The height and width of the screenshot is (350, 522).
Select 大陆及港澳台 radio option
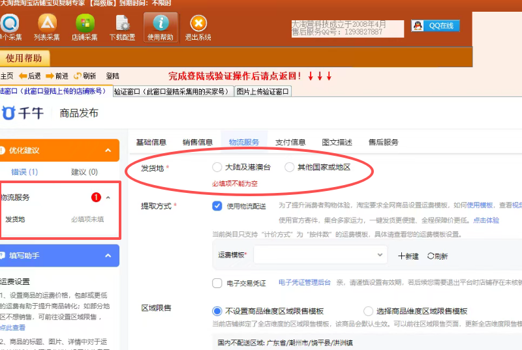(217, 168)
